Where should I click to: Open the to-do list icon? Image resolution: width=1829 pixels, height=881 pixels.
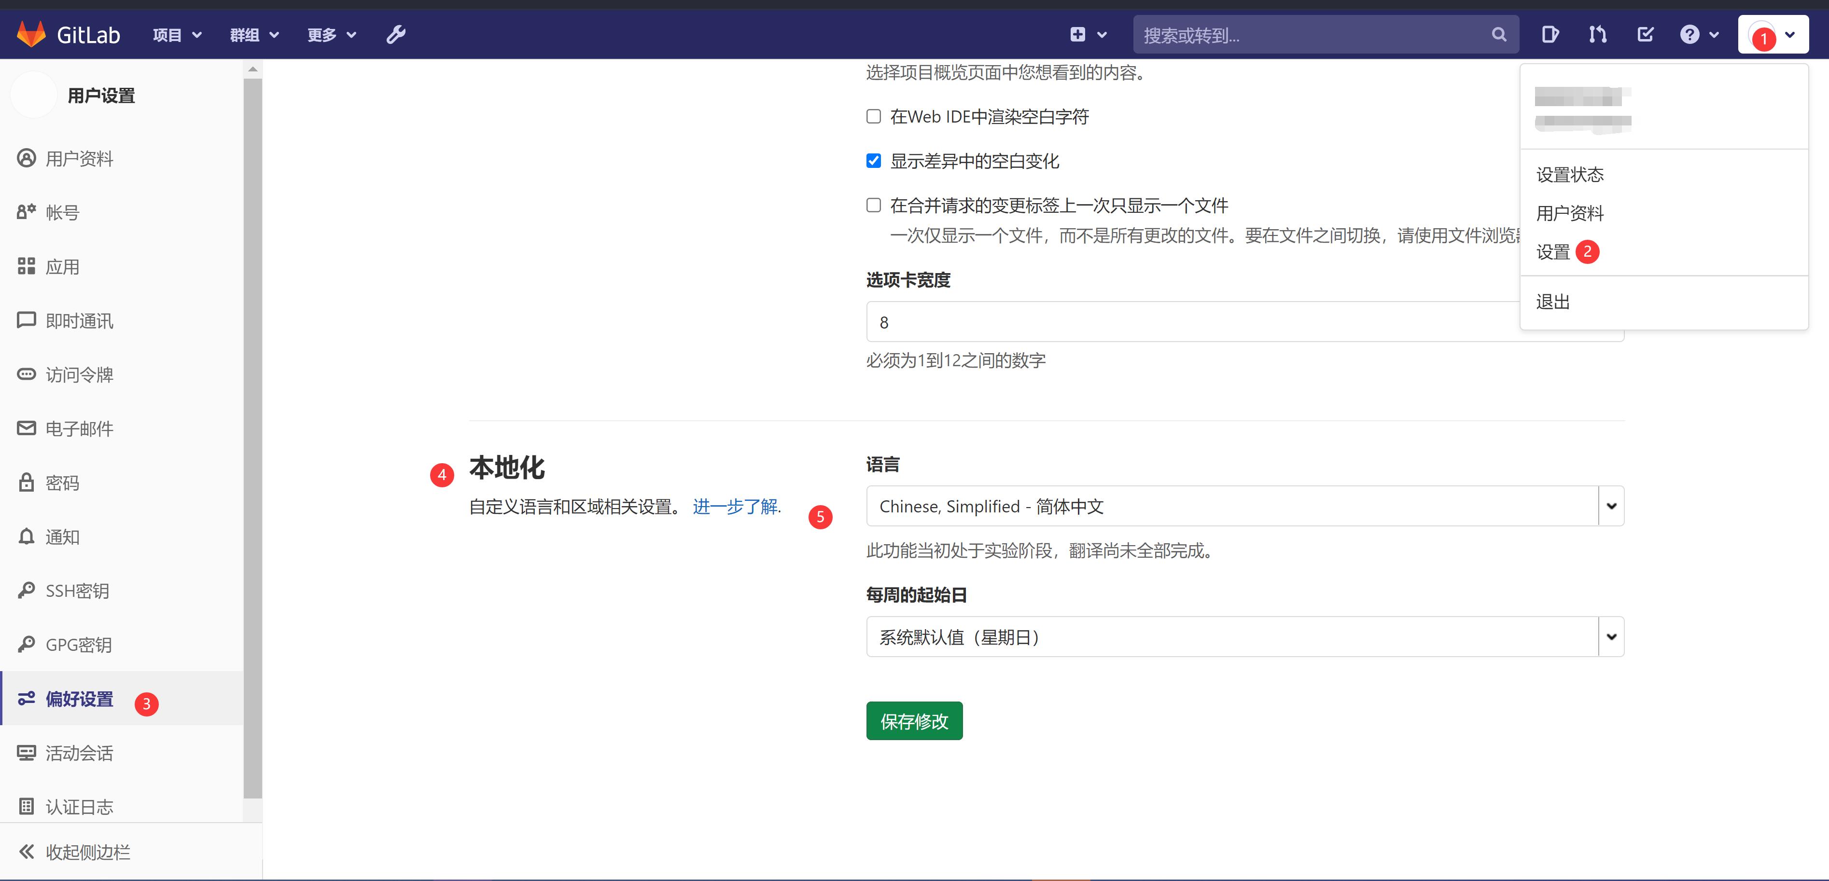[1645, 34]
